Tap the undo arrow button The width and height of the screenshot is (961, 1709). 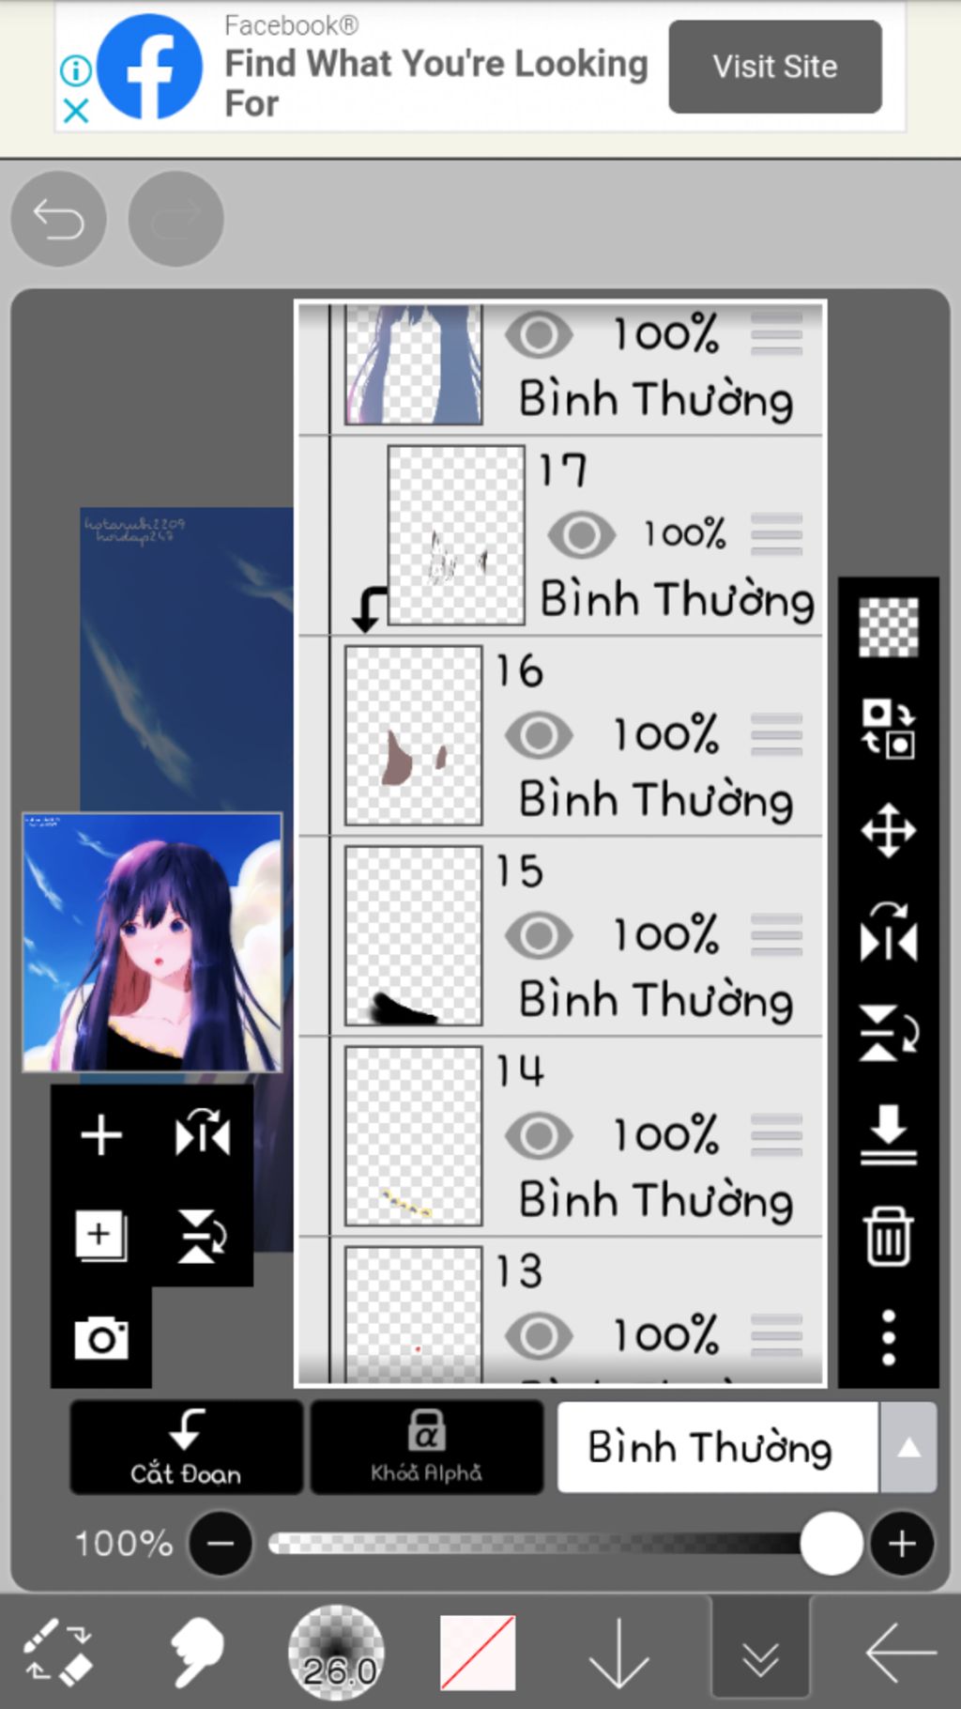point(58,219)
